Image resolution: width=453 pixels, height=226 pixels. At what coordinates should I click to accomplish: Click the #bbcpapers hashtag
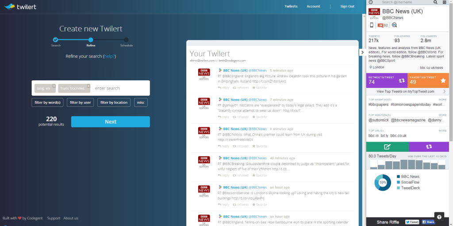[378, 104]
